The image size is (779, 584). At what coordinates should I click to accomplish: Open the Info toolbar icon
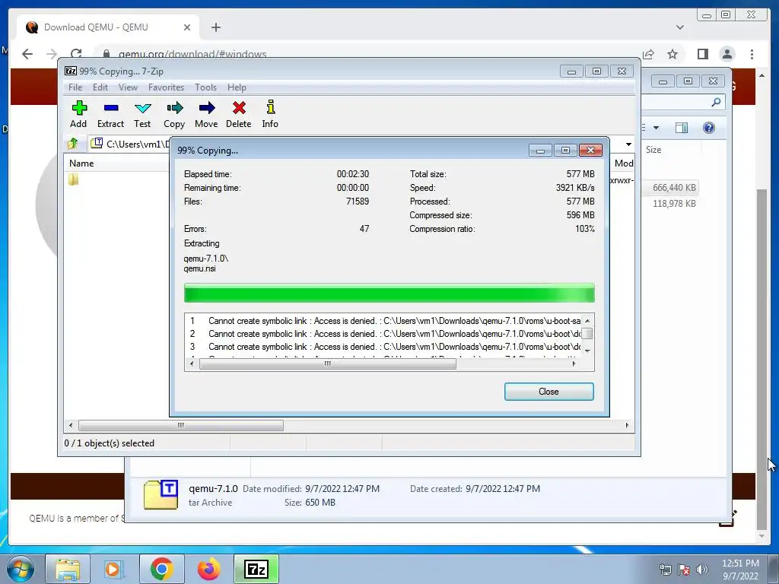pyautogui.click(x=270, y=114)
